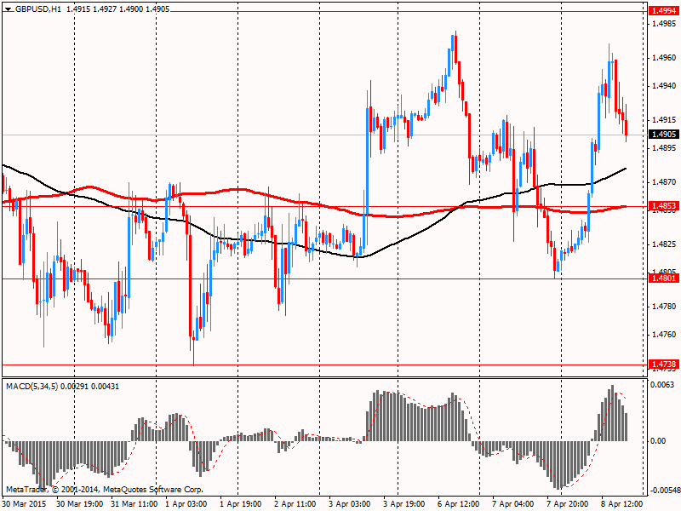Click the 8 Apr 12:00 time label
Screen dimensions: 681x511
(621, 504)
